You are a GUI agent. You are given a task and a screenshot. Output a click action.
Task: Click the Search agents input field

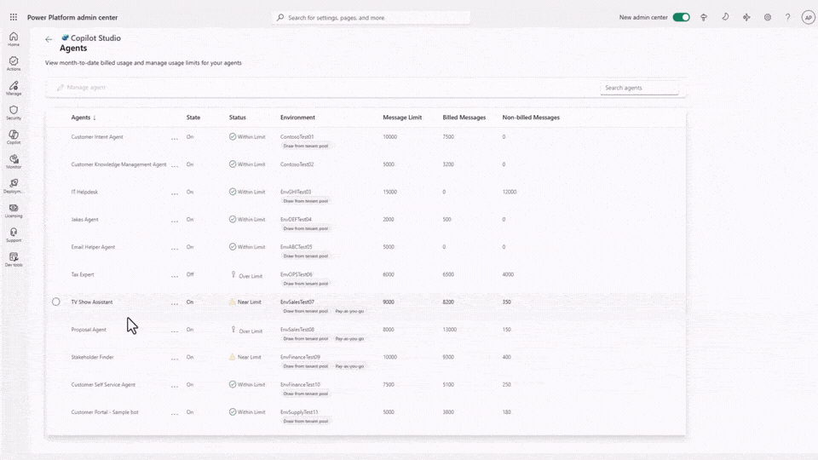tap(639, 88)
